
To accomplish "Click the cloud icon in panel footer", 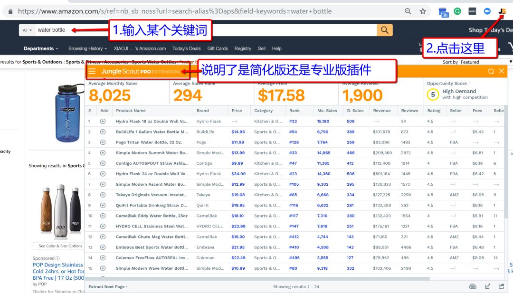I will pyautogui.click(x=473, y=286).
